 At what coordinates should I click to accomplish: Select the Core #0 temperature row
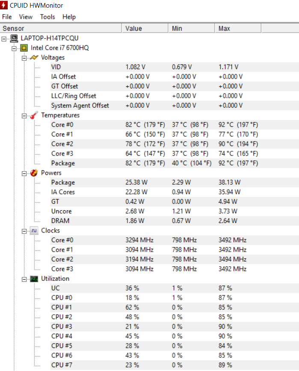click(x=175, y=125)
